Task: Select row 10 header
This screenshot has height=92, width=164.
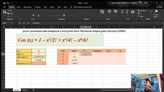Action: [x=3, y=54]
